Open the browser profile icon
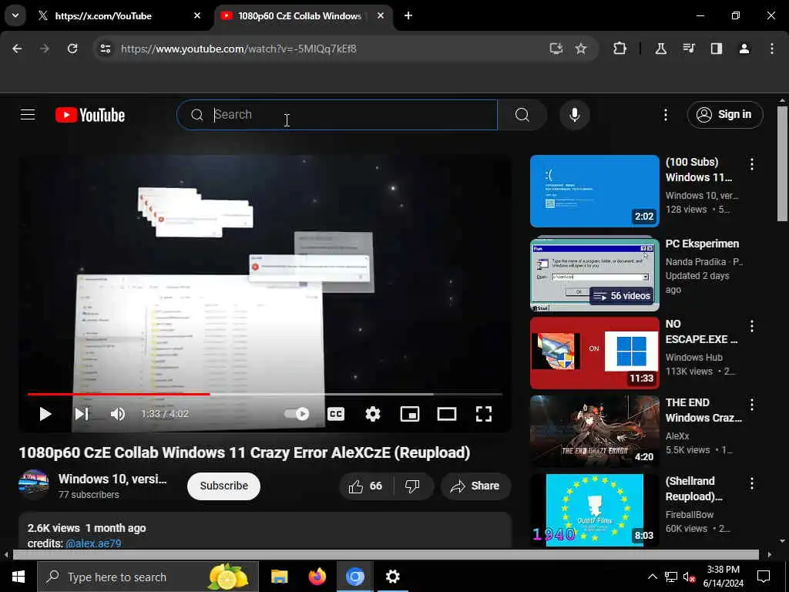The width and height of the screenshot is (789, 592). pos(744,49)
